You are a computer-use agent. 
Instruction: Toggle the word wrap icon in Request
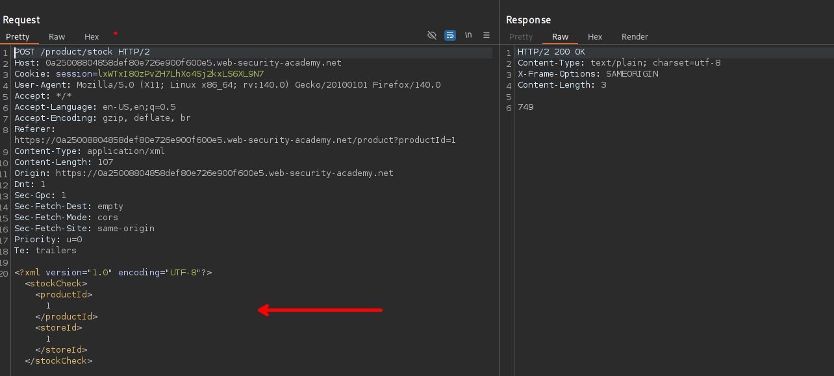[x=450, y=36]
